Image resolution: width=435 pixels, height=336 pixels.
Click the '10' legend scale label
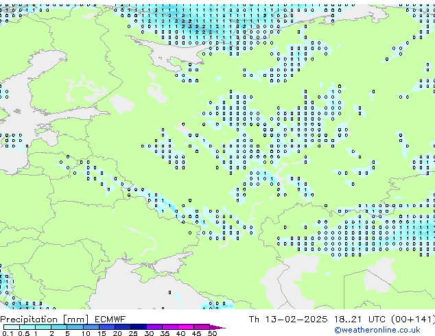coord(86,333)
